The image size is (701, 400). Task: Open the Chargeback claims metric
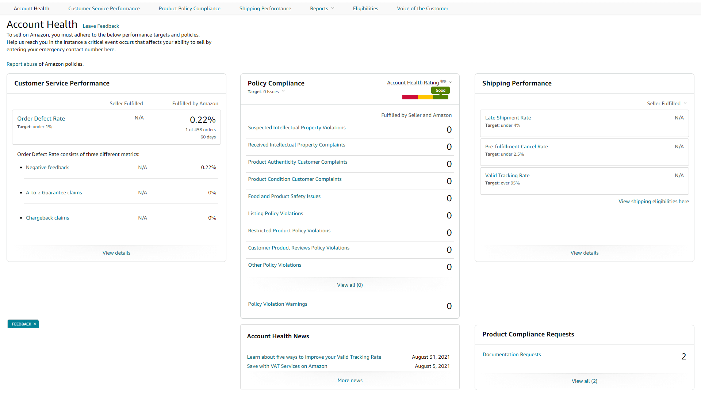click(x=47, y=218)
